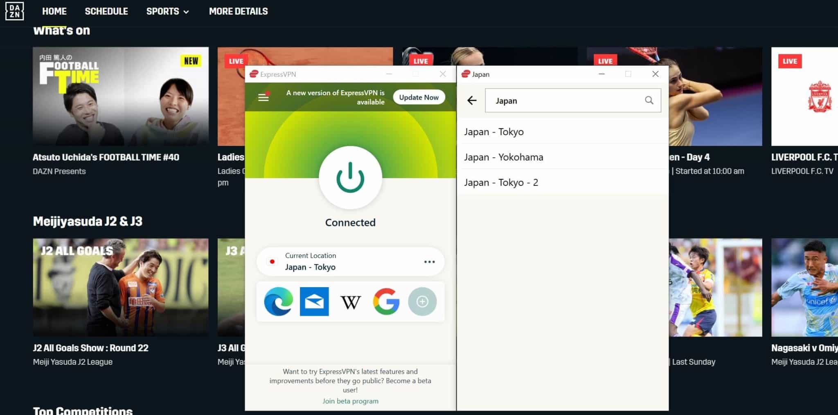Open the Microsoft Edge shortcut
Image resolution: width=838 pixels, height=415 pixels.
pyautogui.click(x=278, y=302)
